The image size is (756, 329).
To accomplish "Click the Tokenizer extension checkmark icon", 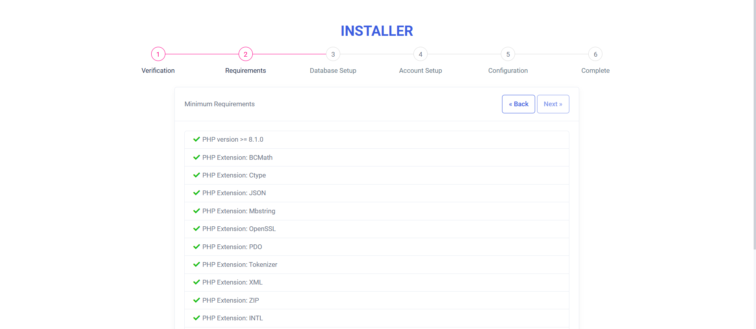I will (x=196, y=264).
